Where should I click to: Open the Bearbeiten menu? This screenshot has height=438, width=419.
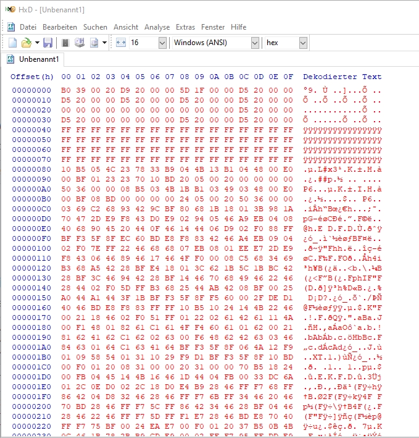pyautogui.click(x=60, y=27)
